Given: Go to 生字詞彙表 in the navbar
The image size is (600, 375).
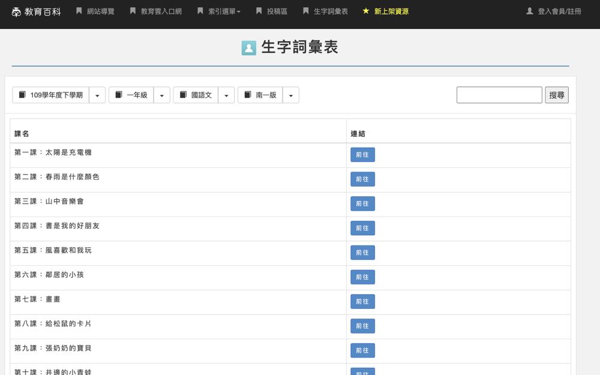Looking at the screenshot, I should point(330,11).
